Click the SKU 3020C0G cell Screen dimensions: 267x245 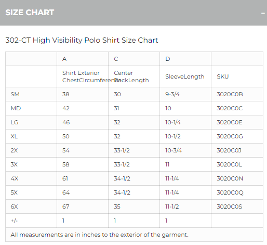point(237,136)
